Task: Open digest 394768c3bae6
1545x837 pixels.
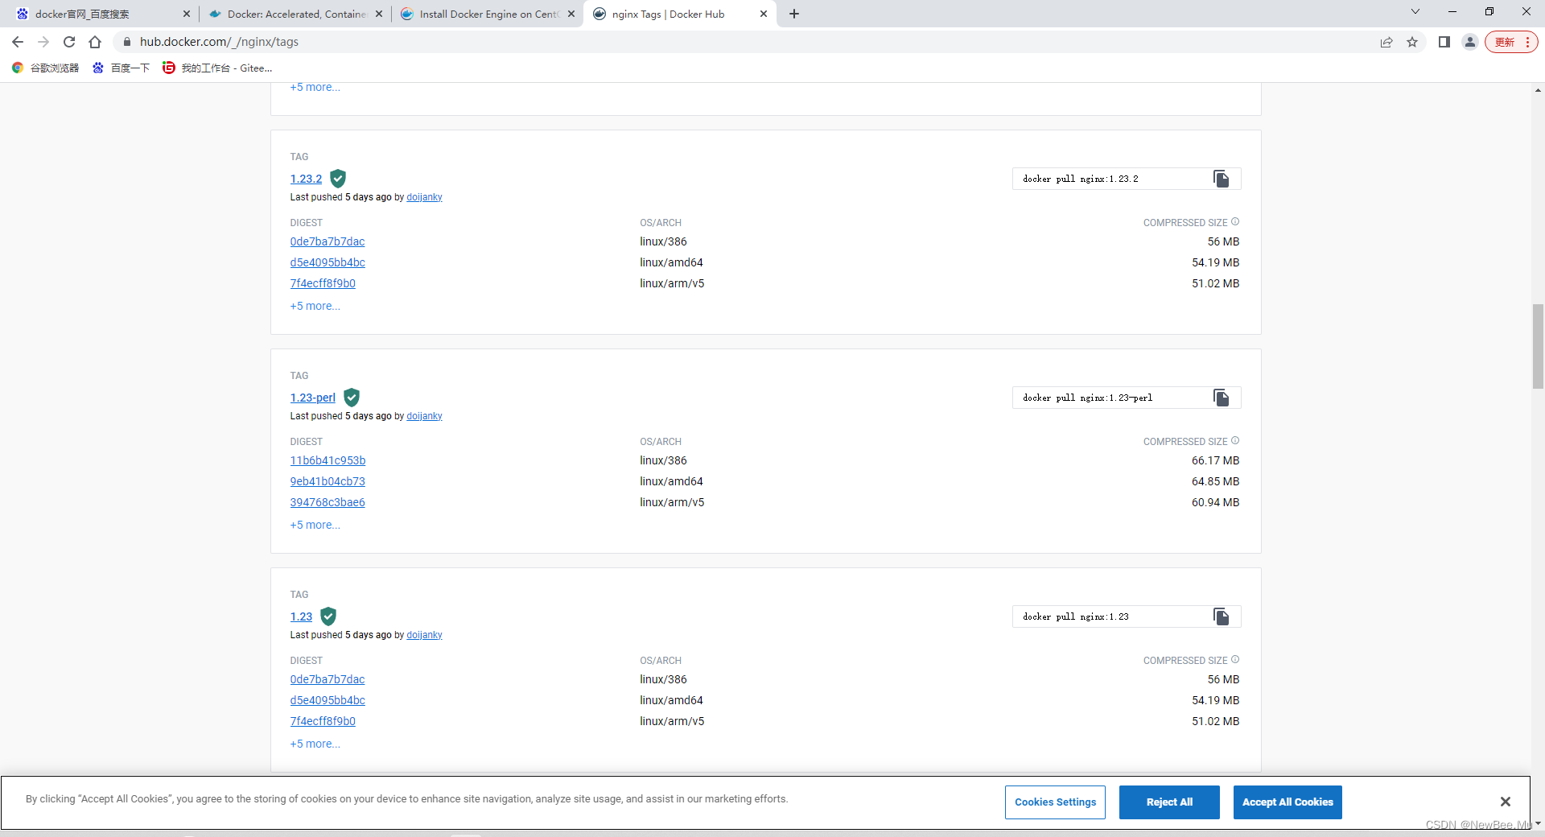Action: pos(328,502)
